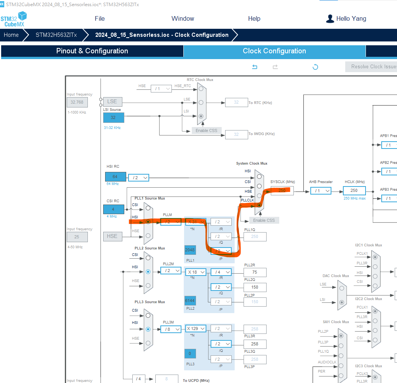397x383 pixels.
Task: Click the HCLK frequency input field
Action: pyautogui.click(x=354, y=190)
